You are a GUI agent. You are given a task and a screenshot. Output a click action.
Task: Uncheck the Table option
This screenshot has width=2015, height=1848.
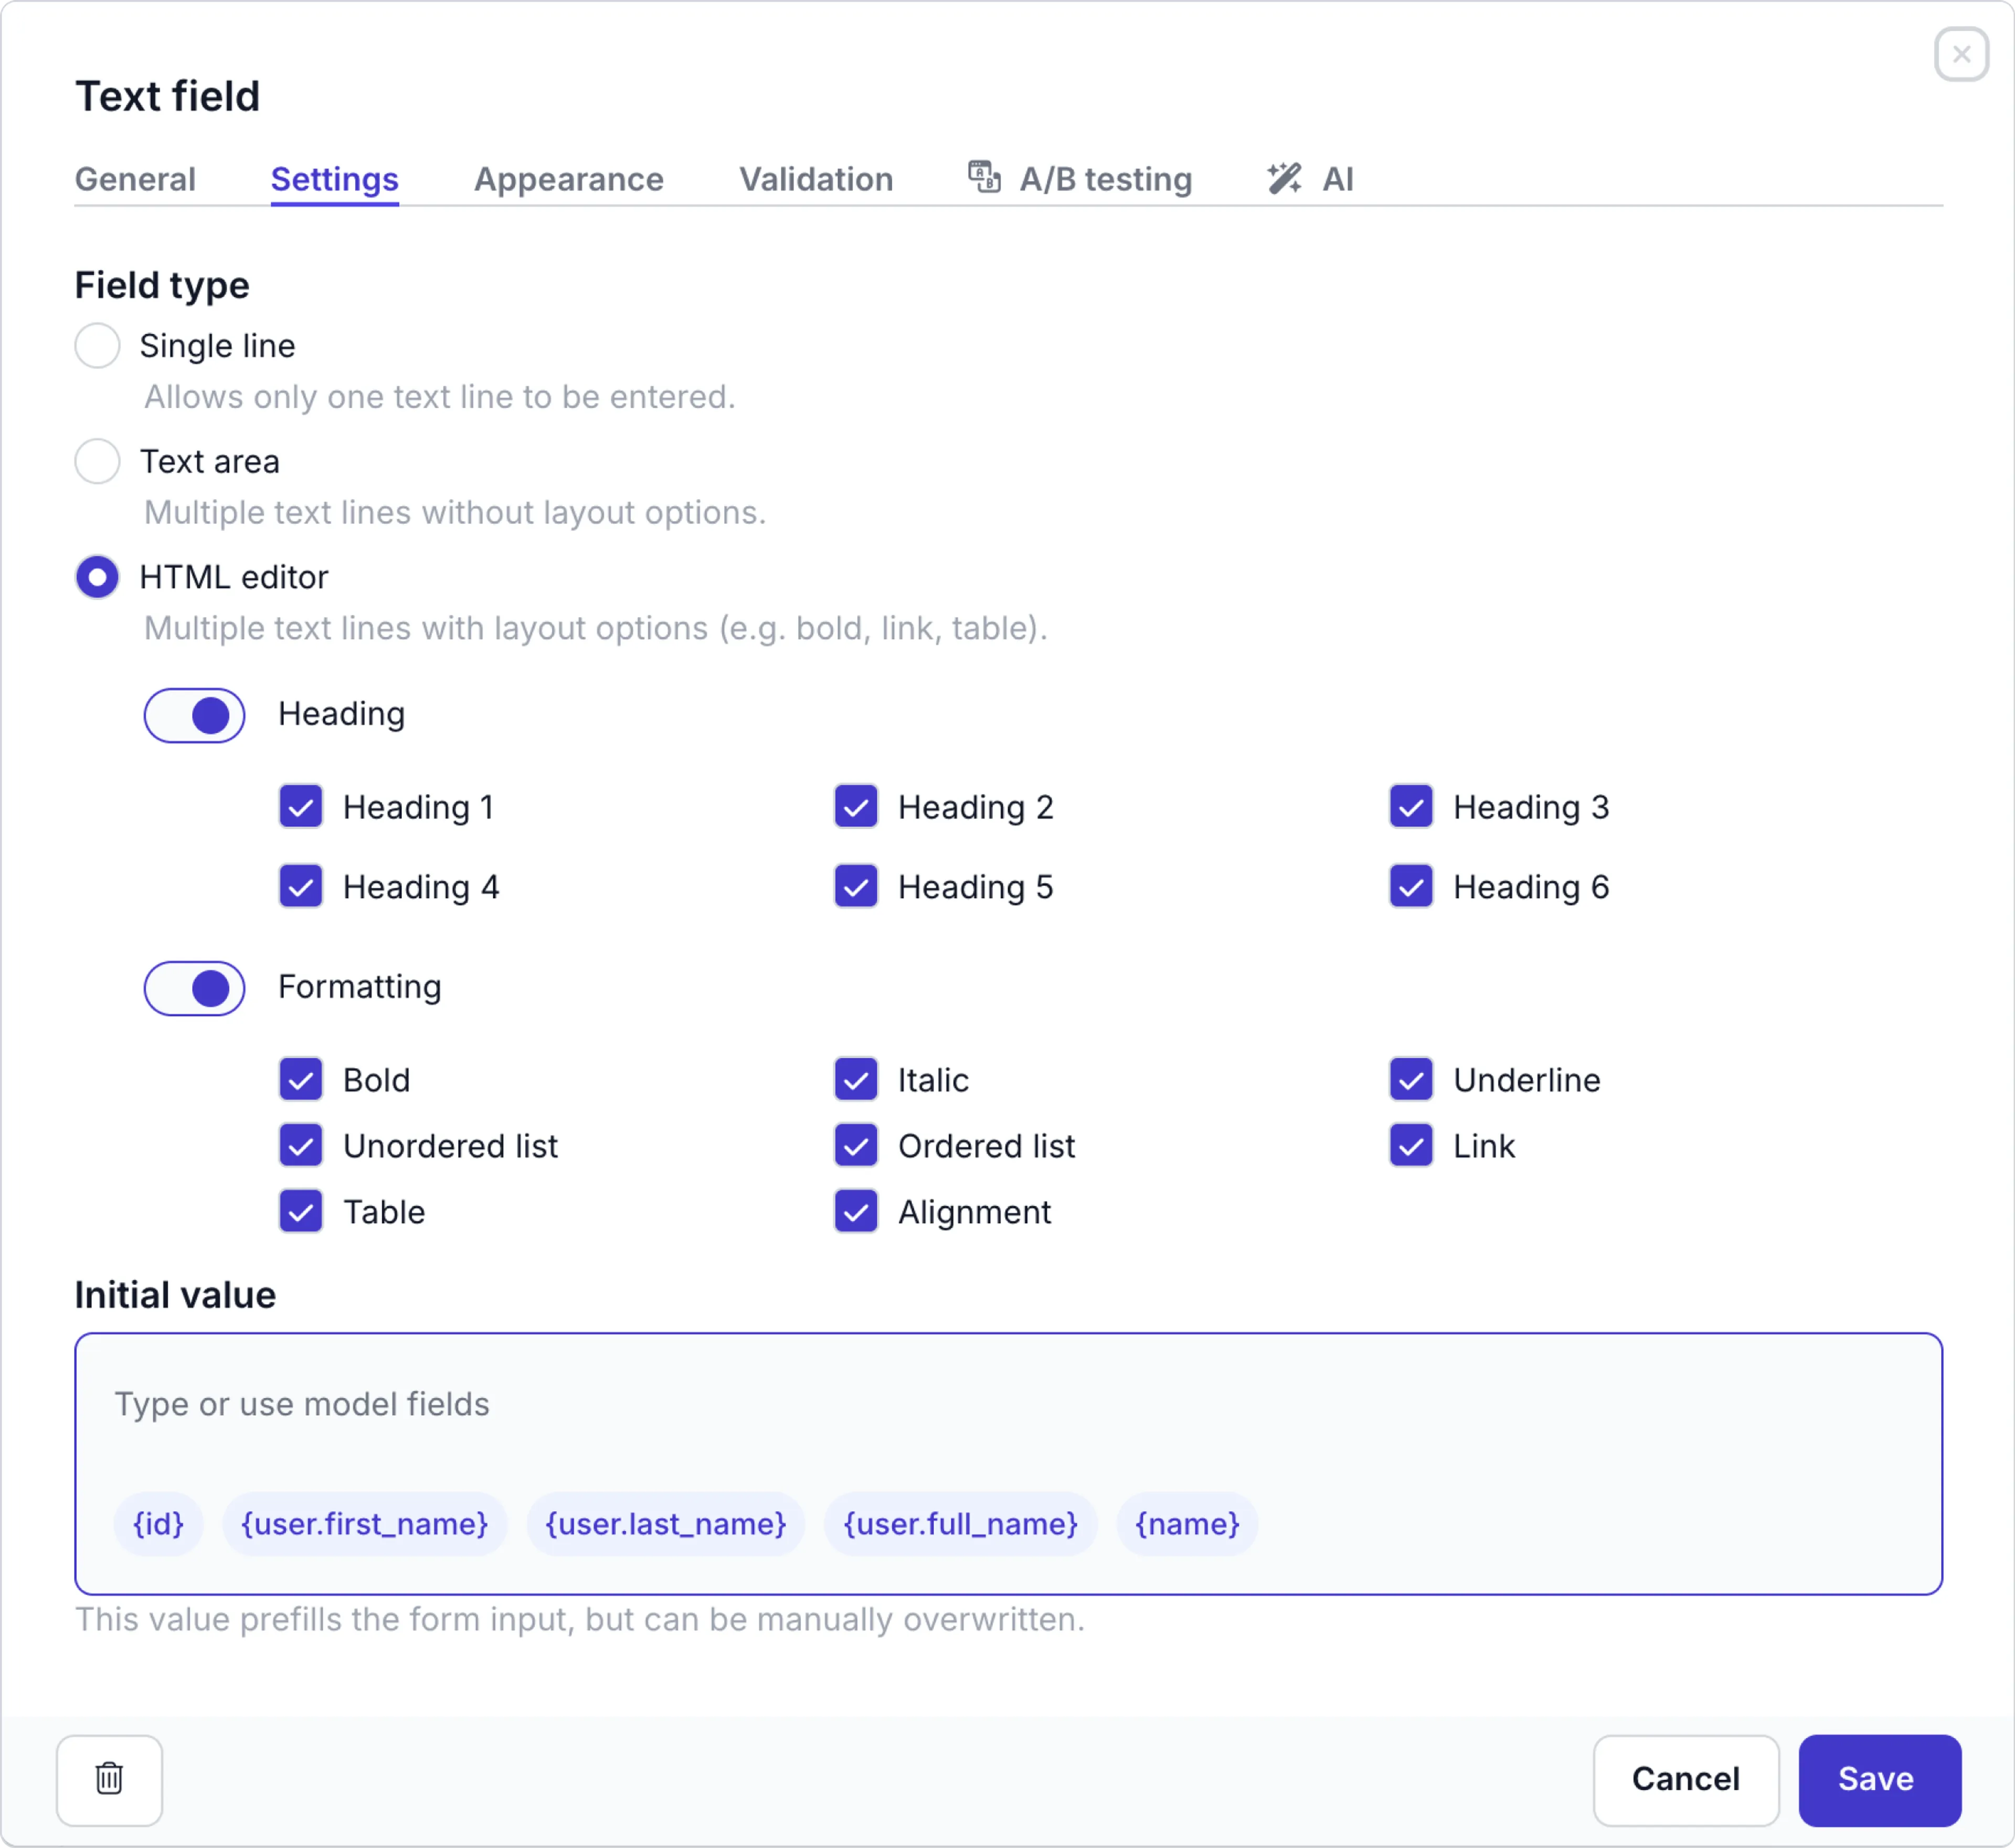click(x=300, y=1212)
